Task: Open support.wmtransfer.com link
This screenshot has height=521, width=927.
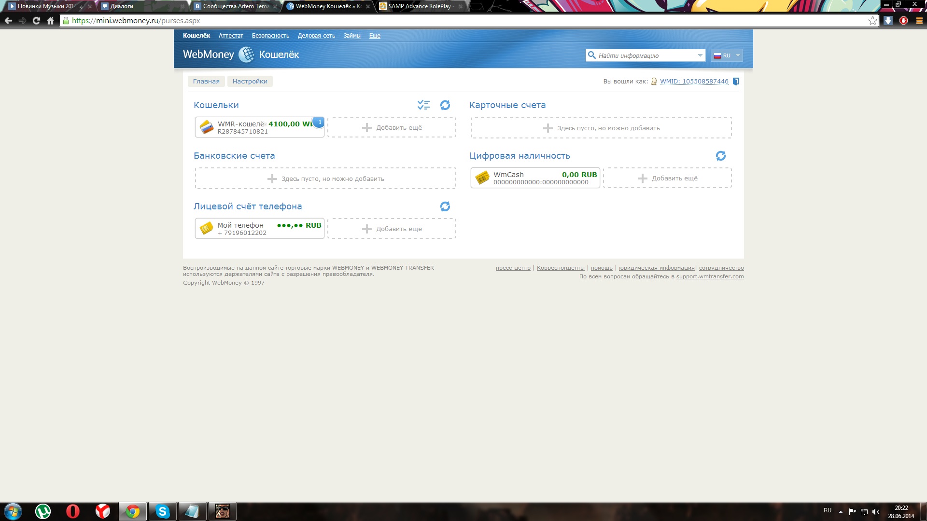Action: click(710, 276)
